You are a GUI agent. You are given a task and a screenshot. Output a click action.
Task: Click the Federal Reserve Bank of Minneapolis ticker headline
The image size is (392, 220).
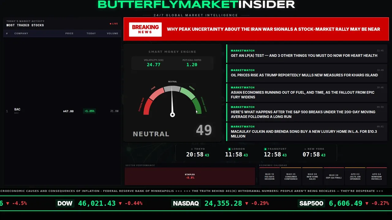point(87,191)
